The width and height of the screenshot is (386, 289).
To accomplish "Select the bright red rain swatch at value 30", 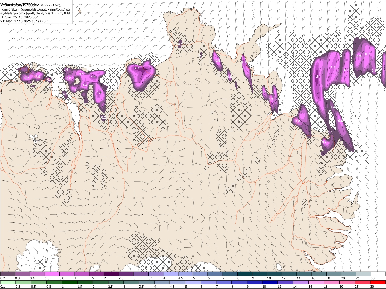I will pyautogui.click(x=378, y=282).
